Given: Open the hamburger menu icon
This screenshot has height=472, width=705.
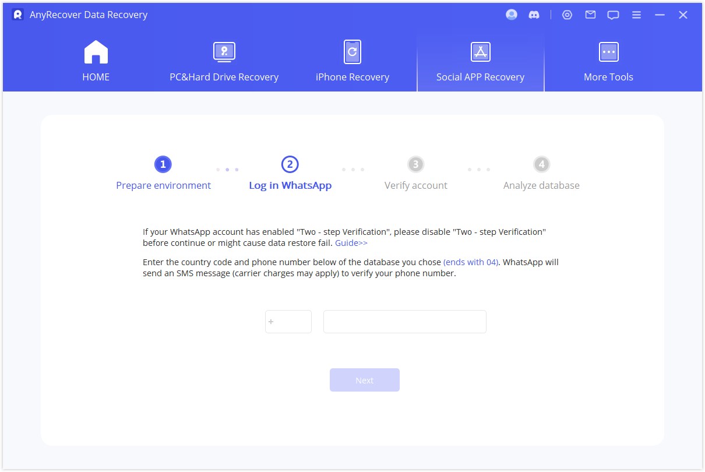Looking at the screenshot, I should [637, 15].
